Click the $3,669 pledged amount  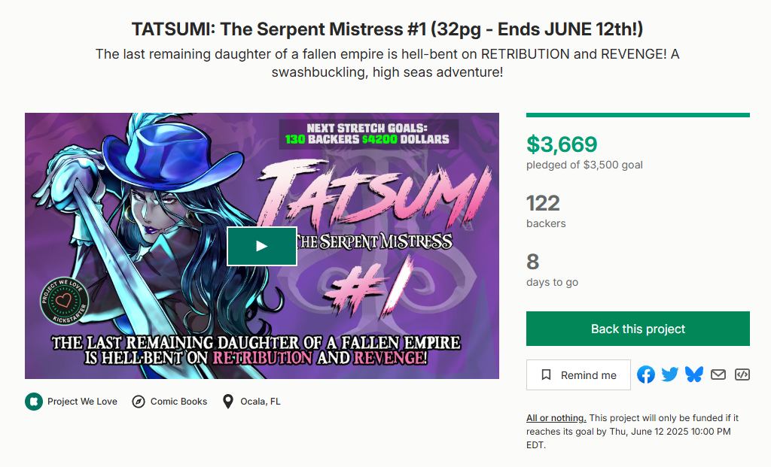click(x=561, y=144)
